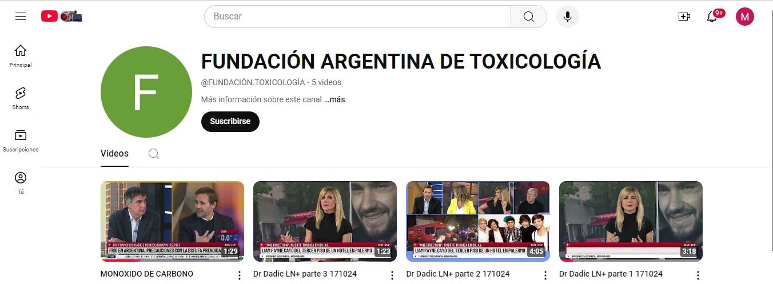Open options for MONOXIDO DE CARBONO video
Viewport: 773px width, 284px height.
point(240,275)
